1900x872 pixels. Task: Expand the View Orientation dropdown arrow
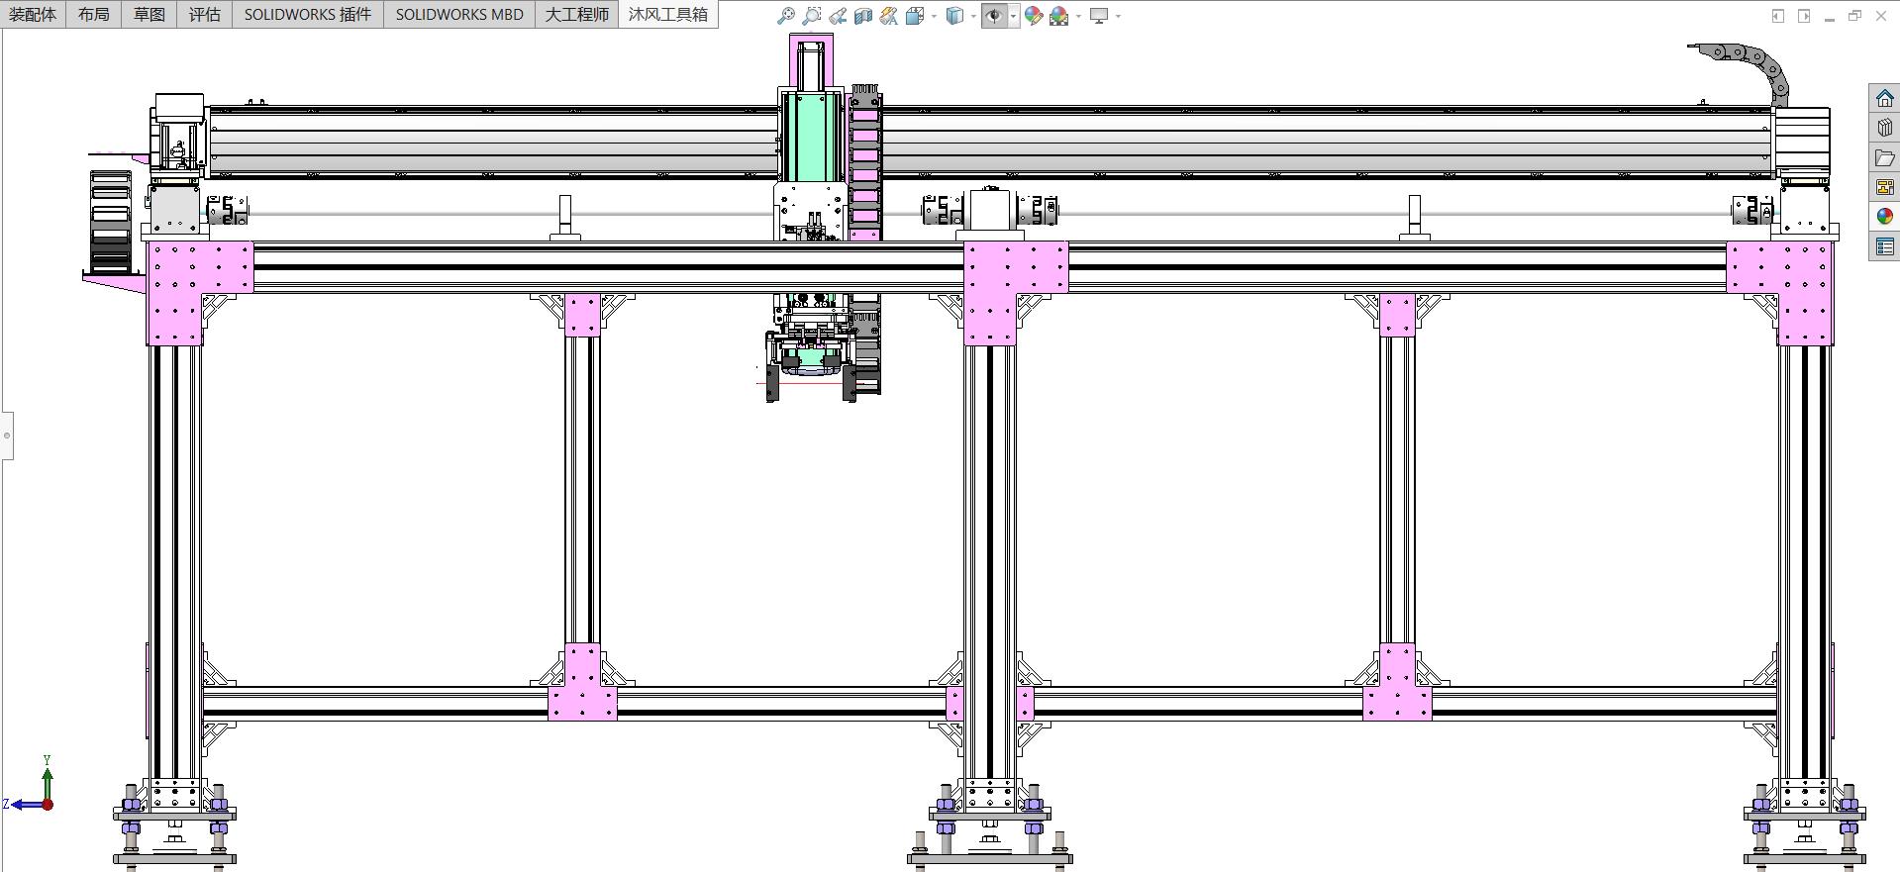[x=934, y=16]
